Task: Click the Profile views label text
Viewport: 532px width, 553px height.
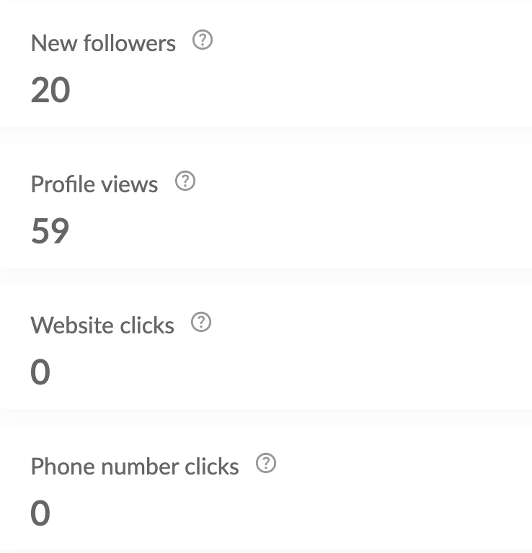Action: [94, 184]
